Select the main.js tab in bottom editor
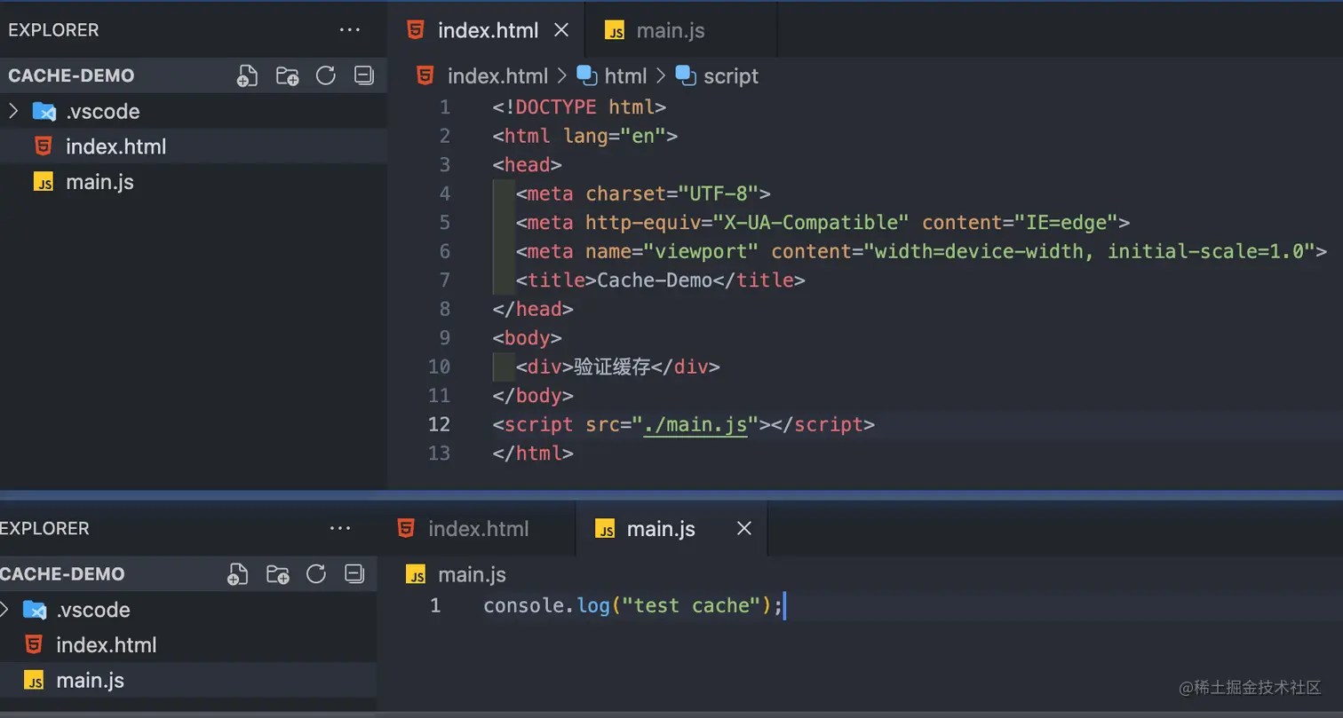 (671, 529)
